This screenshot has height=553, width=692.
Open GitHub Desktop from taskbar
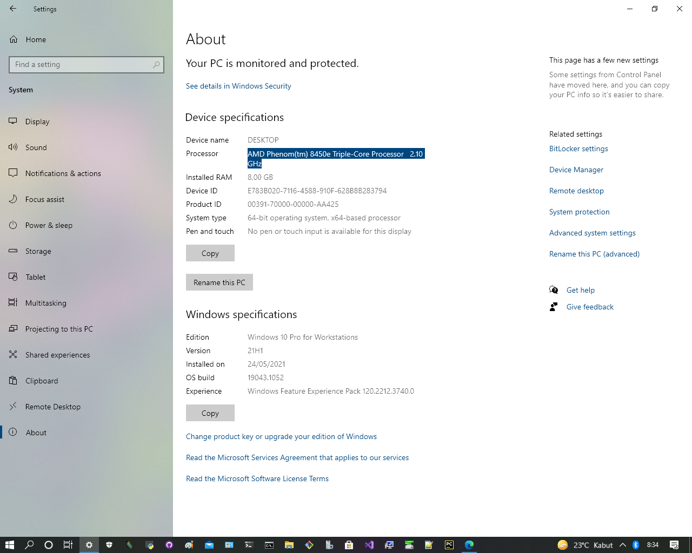[x=169, y=545]
